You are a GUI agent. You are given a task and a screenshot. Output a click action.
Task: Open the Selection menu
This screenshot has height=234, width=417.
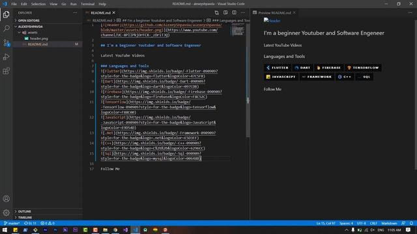(38, 4)
